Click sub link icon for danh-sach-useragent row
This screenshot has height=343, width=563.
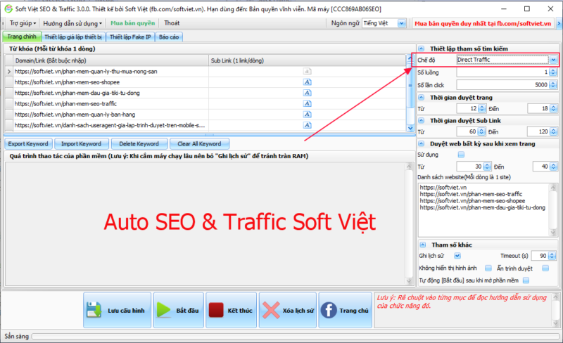pyautogui.click(x=307, y=125)
